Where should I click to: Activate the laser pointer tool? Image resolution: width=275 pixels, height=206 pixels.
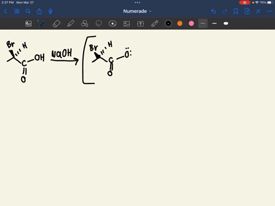155,23
